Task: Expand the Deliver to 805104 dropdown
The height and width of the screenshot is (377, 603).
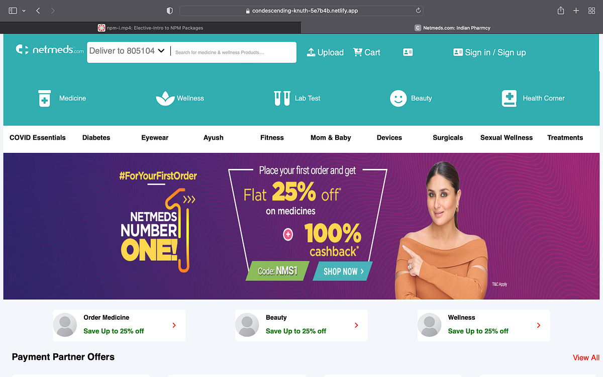Action: tap(127, 51)
